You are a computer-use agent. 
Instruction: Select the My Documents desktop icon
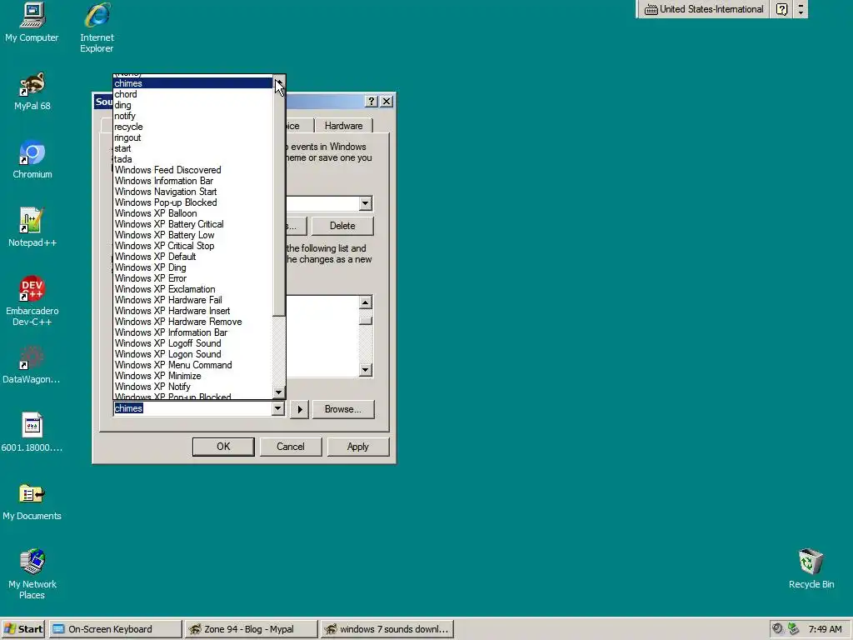pos(32,501)
